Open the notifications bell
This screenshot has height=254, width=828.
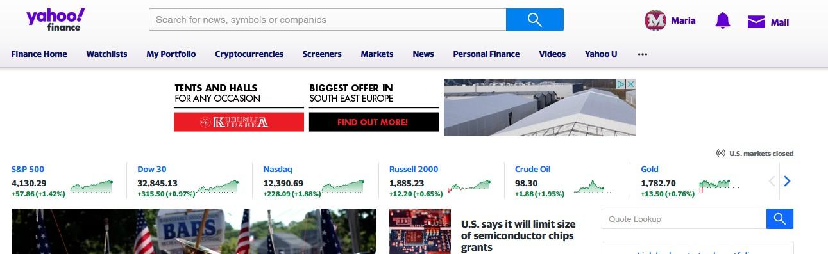click(x=723, y=21)
